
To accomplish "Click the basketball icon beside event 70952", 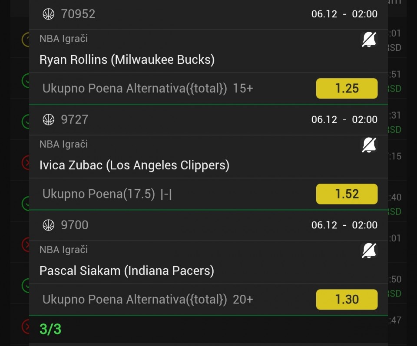I will [48, 14].
